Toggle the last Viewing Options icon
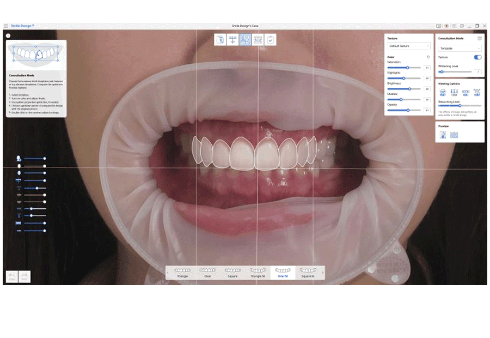The image size is (490, 338). point(477,92)
